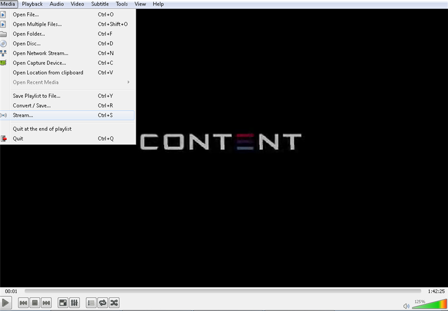Image resolution: width=448 pixels, height=311 pixels.
Task: Open the Video menu
Action: [x=77, y=4]
